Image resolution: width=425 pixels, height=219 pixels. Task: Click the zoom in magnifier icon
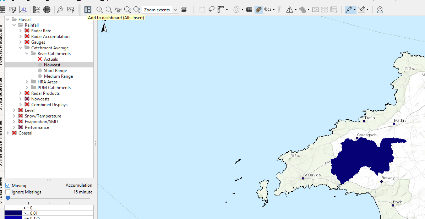100,10
